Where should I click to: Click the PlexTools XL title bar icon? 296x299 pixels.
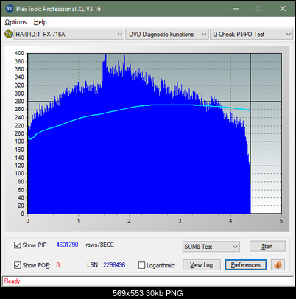[9, 9]
